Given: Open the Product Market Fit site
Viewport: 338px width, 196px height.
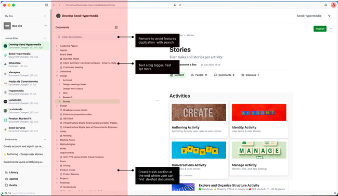Looking at the screenshot, I should click(x=26, y=120).
